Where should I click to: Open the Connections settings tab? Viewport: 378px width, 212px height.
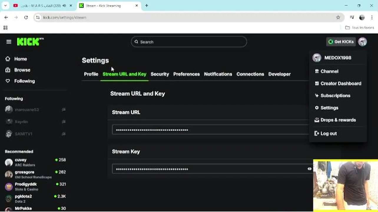pyautogui.click(x=250, y=74)
